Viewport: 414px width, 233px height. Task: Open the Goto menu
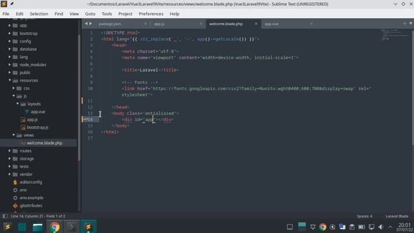[90, 14]
